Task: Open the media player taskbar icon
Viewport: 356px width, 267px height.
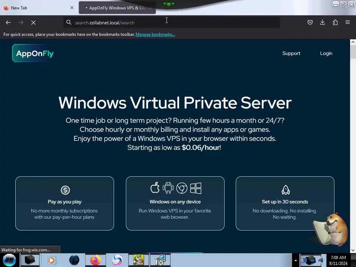Action: click(x=51, y=260)
